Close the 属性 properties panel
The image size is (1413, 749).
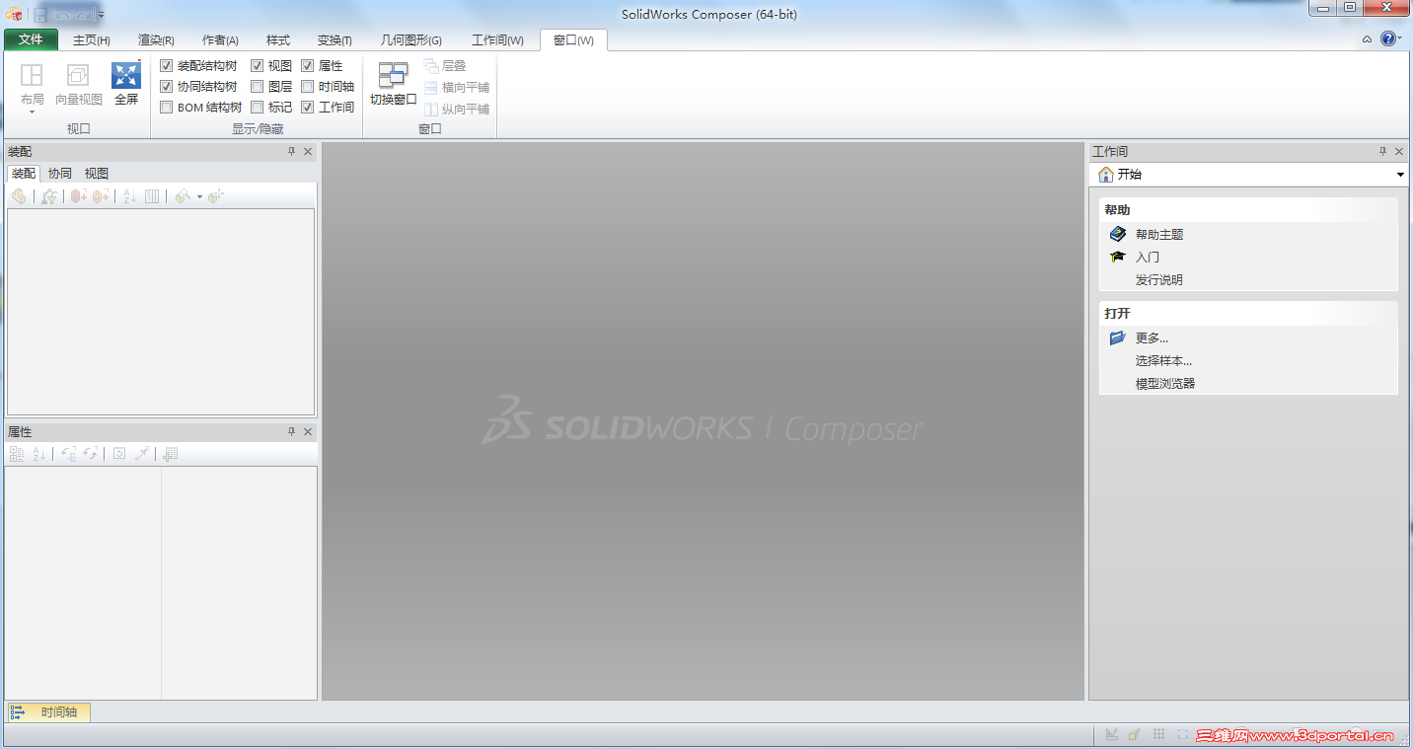point(308,432)
